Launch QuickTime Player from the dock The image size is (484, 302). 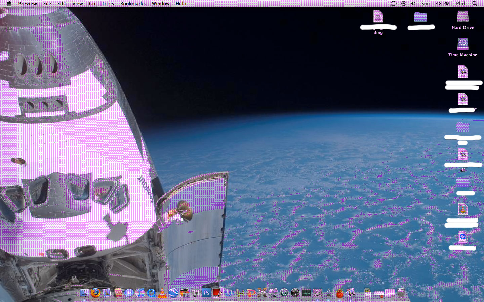click(x=151, y=293)
